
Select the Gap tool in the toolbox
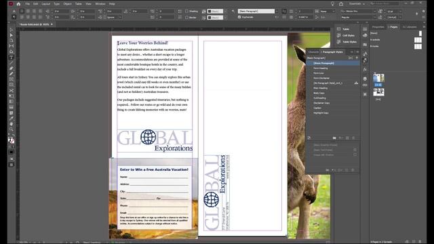point(12,46)
